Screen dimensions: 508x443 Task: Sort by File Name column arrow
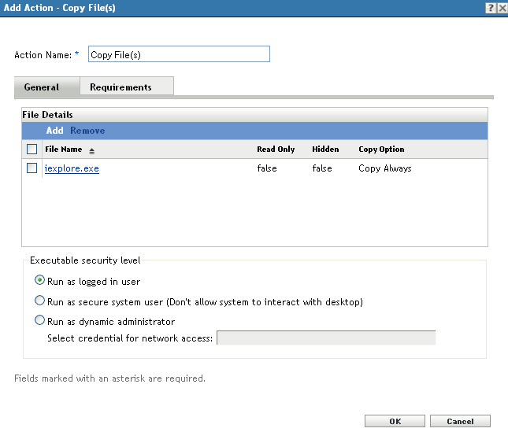[x=91, y=151]
